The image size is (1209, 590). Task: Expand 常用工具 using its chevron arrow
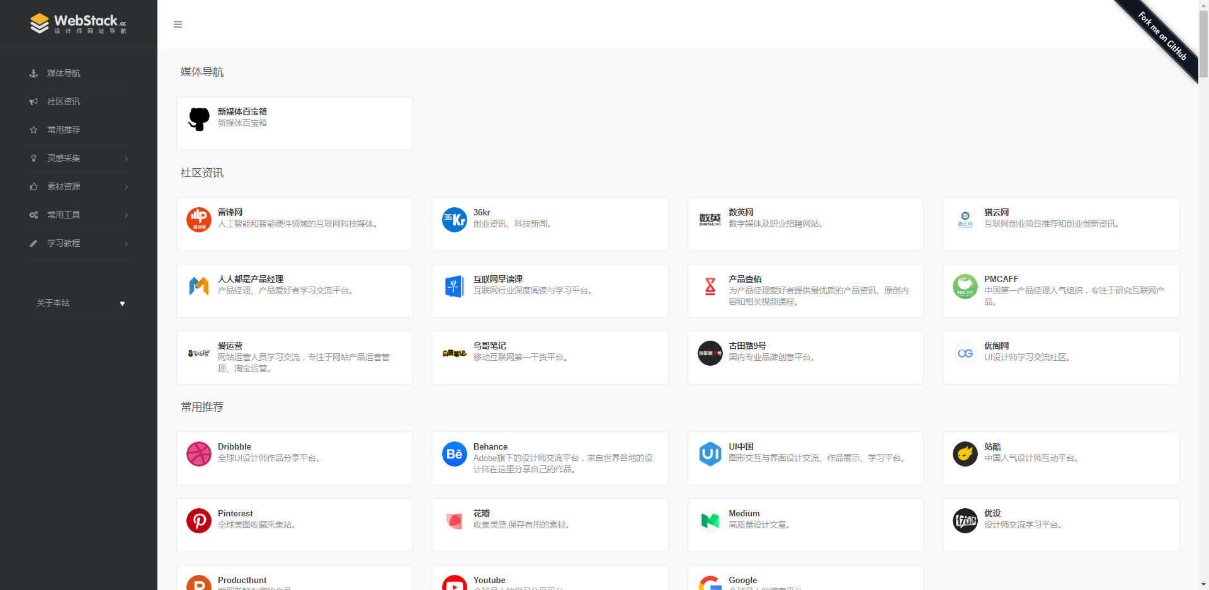(127, 215)
